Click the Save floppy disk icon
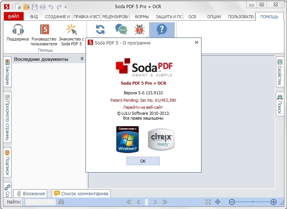The width and height of the screenshot is (287, 209). click(35, 7)
